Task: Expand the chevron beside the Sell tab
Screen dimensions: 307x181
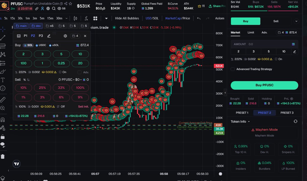Action: tap(296, 21)
